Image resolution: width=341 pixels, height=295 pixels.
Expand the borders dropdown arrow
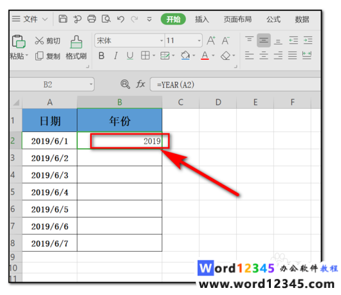click(x=154, y=55)
